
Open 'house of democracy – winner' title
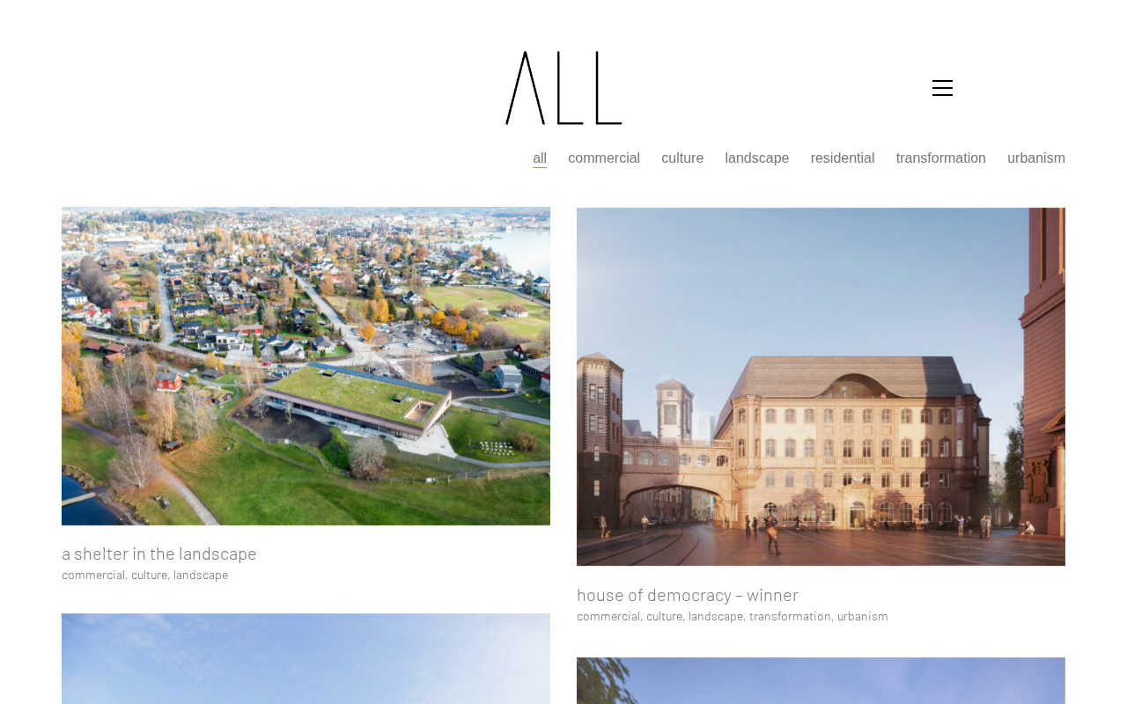688,595
